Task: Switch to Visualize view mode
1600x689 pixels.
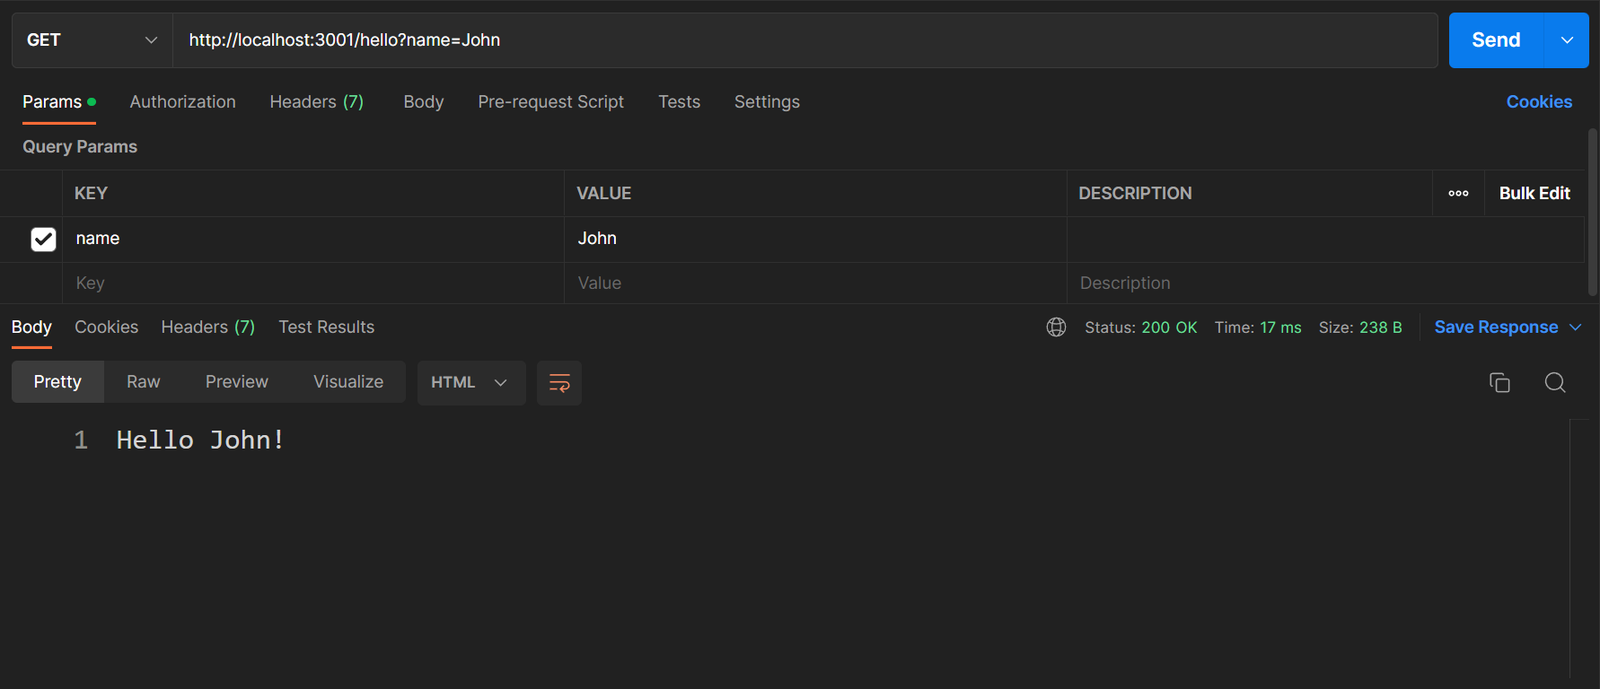Action: click(348, 382)
